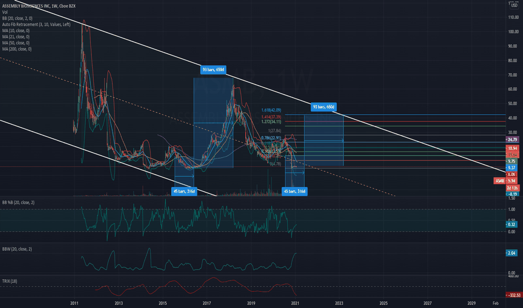Select the 0.786(22.91) fib level label
The image size is (523, 308).
271,138
